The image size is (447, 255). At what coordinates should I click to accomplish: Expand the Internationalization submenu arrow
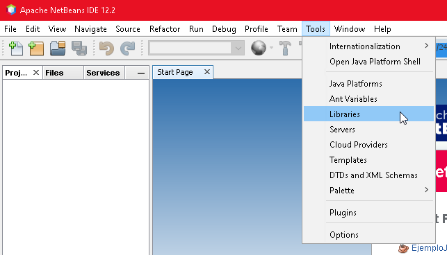(426, 46)
